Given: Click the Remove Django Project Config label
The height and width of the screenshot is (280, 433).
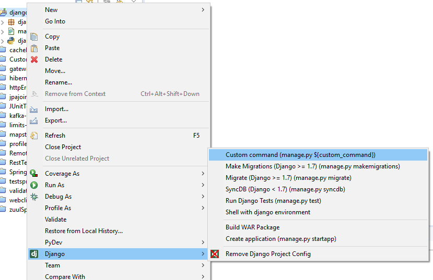Looking at the screenshot, I should (x=268, y=254).
